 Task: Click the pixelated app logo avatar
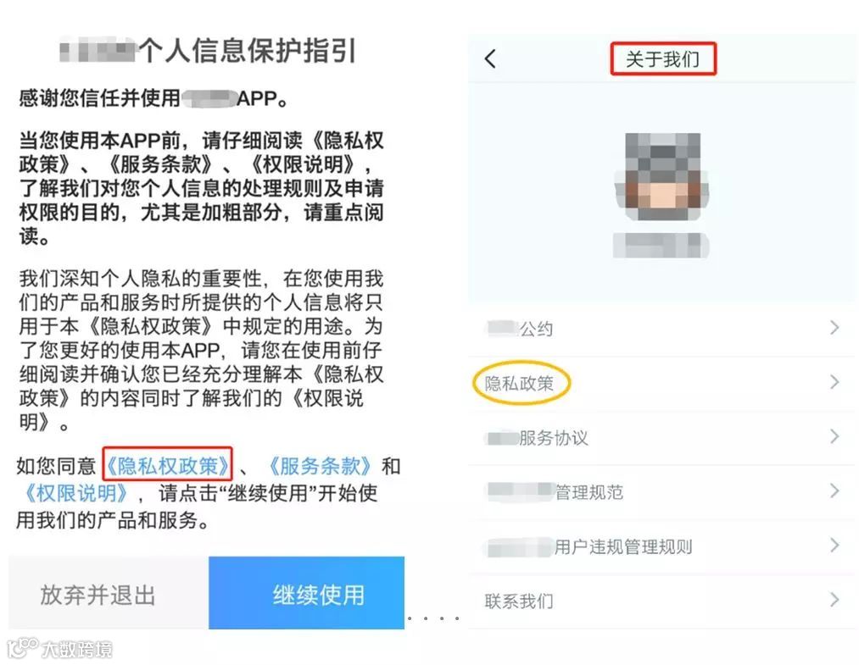(x=661, y=176)
